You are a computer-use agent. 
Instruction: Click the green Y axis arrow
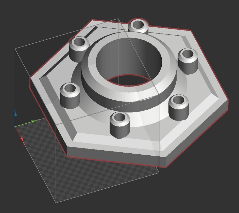tap(33, 121)
